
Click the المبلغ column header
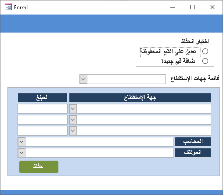pos(43,98)
